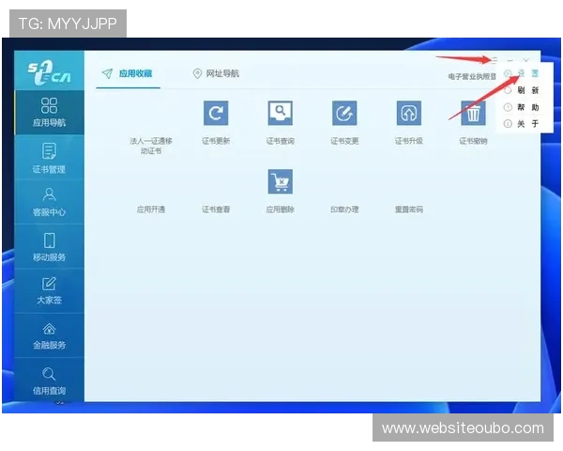Open the 重置密码 entry
The image size is (563, 451).
[x=408, y=210]
